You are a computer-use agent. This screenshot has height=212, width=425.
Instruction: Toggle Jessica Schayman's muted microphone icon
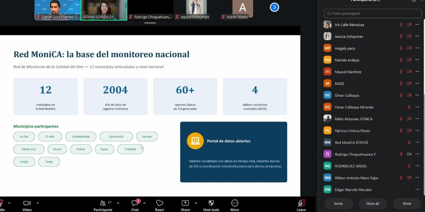(401, 36)
